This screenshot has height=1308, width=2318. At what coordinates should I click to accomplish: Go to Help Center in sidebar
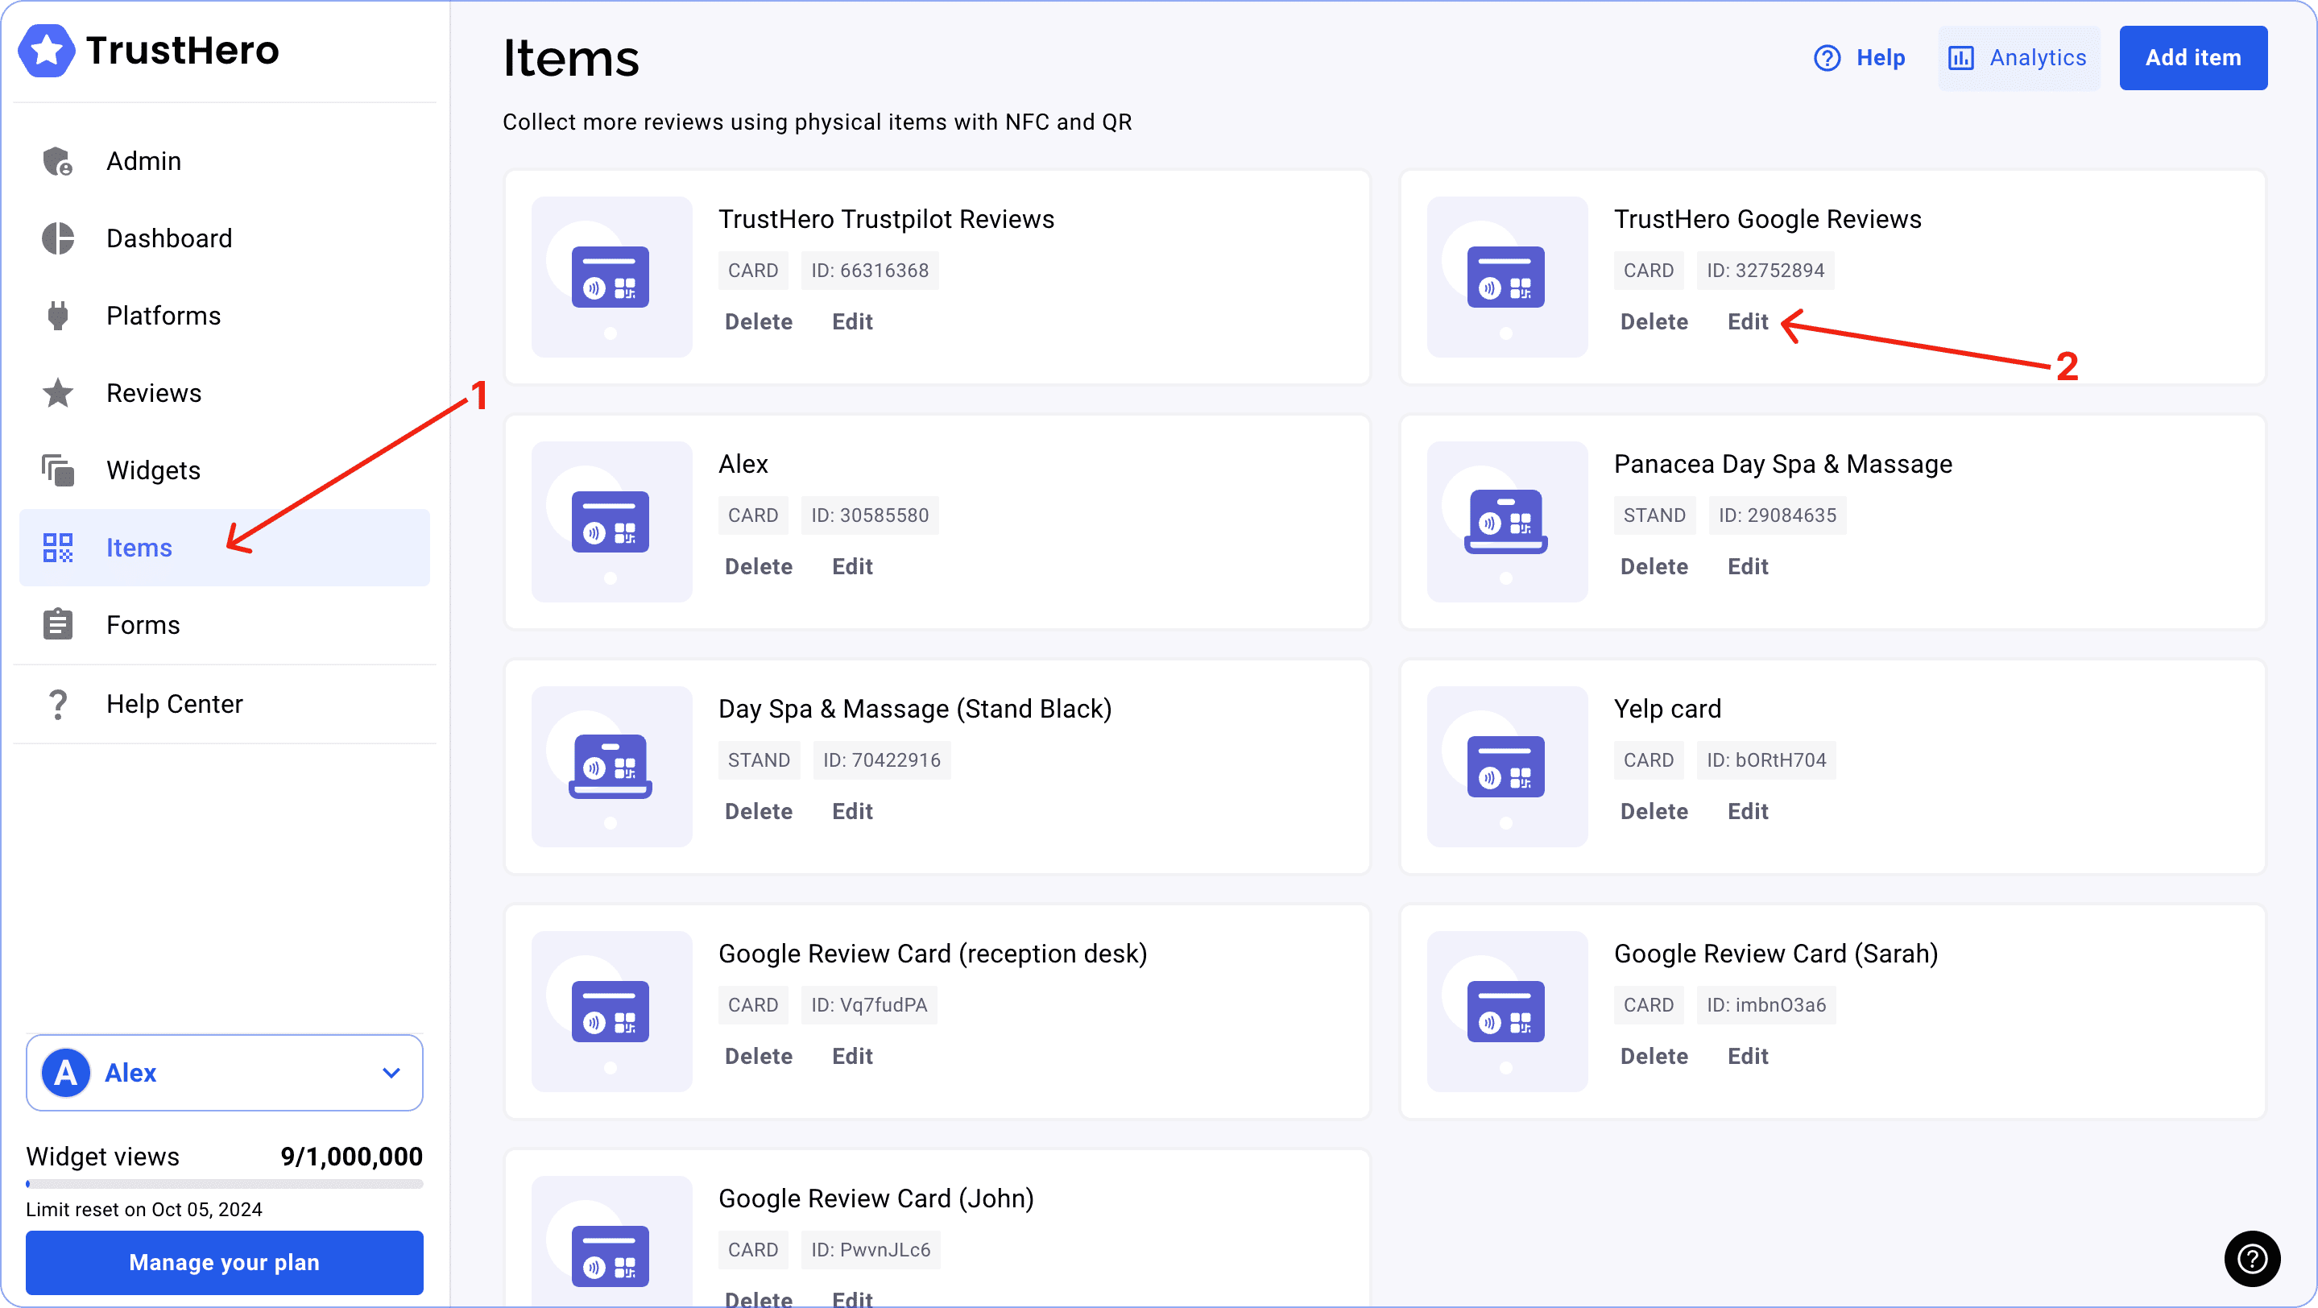175,705
